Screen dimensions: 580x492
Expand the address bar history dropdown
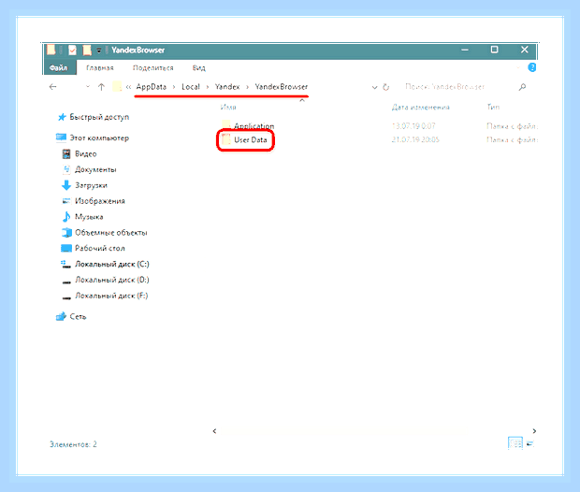374,87
